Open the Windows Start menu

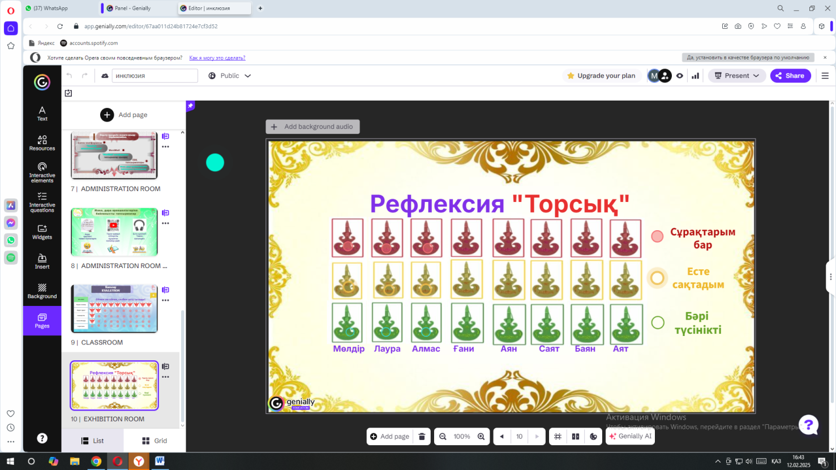10,462
